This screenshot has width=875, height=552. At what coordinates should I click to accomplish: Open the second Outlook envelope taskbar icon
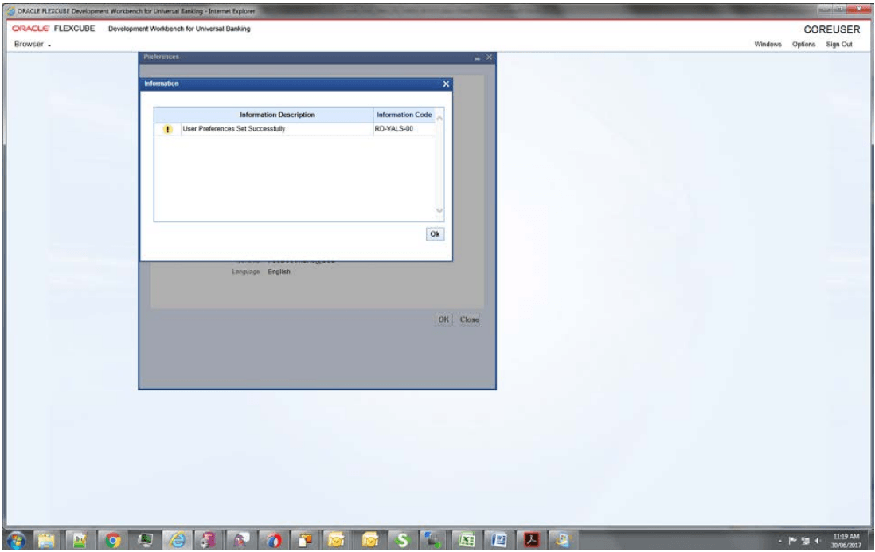pos(369,540)
